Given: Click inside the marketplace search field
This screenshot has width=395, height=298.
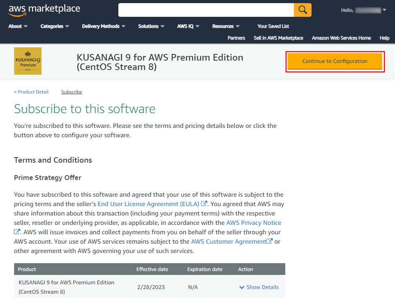Looking at the screenshot, I should pos(206,10).
